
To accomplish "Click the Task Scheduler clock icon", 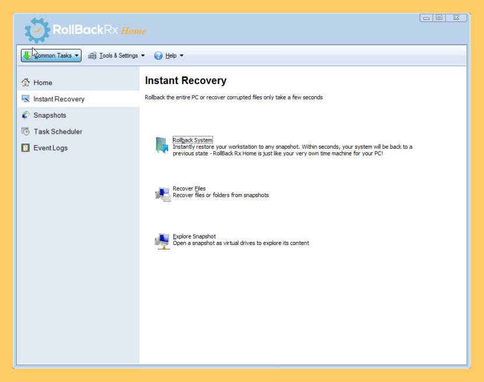I will point(26,131).
